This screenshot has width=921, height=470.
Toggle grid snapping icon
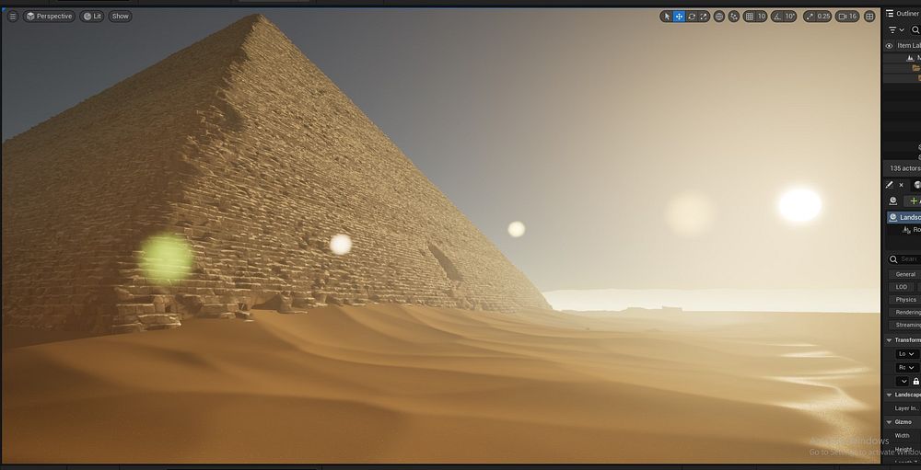750,17
